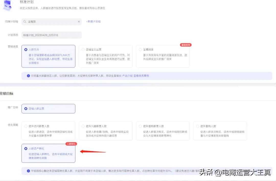Screen dimensions: 276x181
Task: Clear 主推款 keyword via the X icon
Action: click(x=79, y=22)
